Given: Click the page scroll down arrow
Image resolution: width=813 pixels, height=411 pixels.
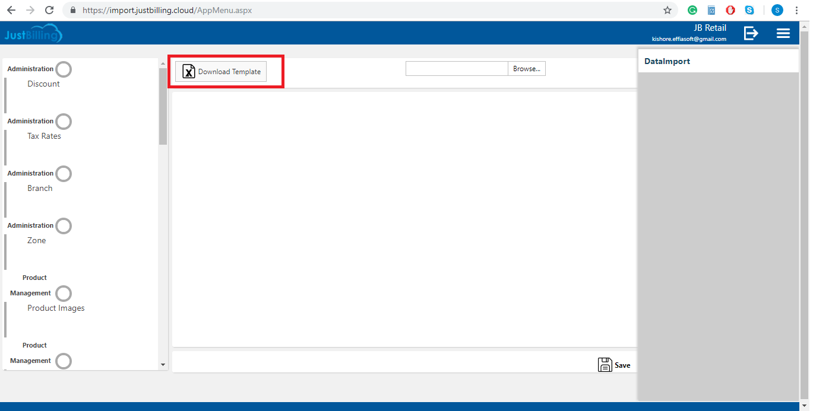Looking at the screenshot, I should tap(804, 406).
